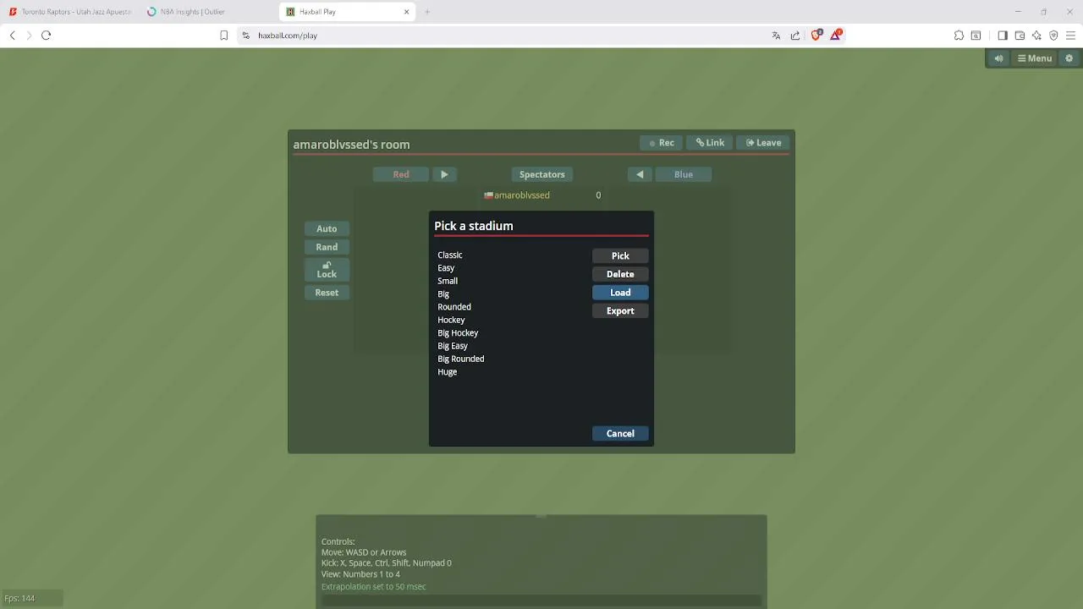Bookmark this page icon

(223, 36)
